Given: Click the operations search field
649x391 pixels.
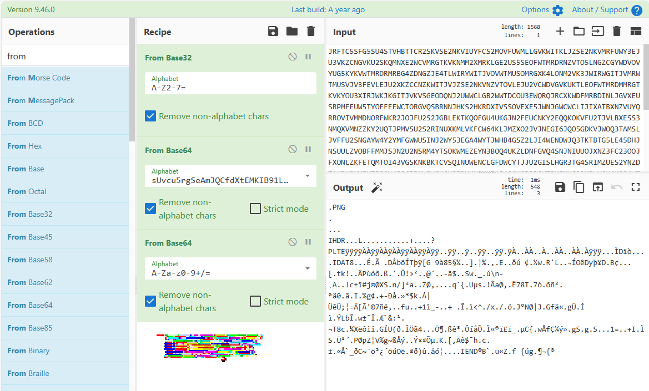Looking at the screenshot, I should click(x=65, y=56).
